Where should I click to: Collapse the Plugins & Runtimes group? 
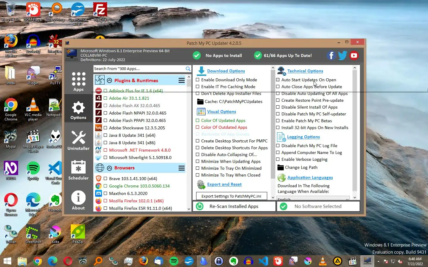(x=109, y=80)
